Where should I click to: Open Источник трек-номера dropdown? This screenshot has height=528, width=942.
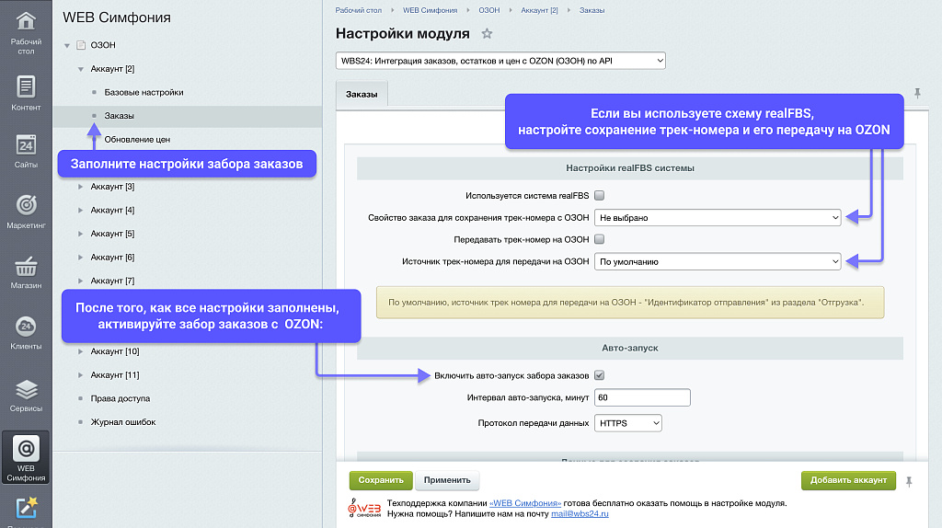click(718, 261)
